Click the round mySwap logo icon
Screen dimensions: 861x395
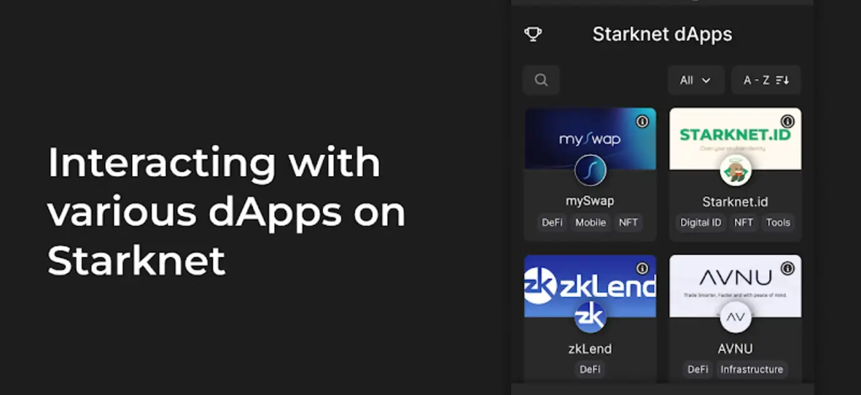point(590,170)
